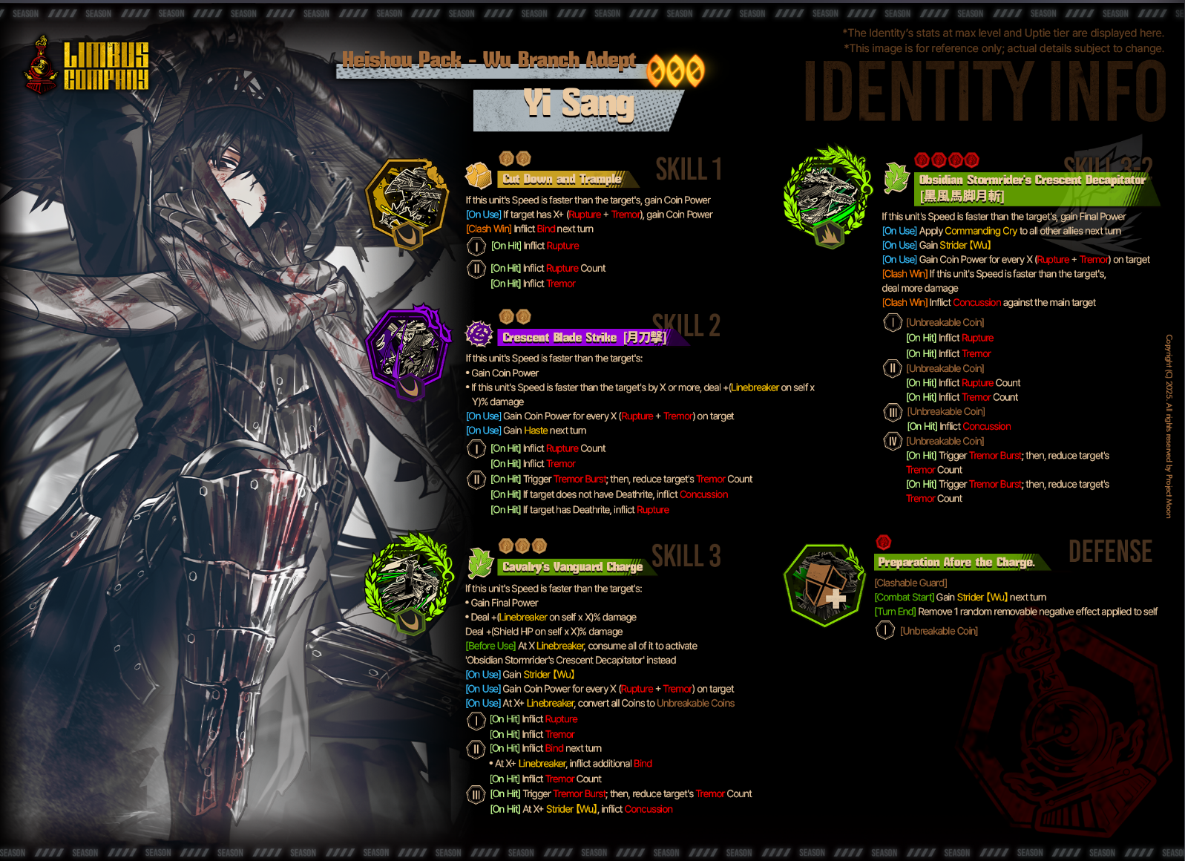
Task: Click green sin icon beside Cavalry's Vanguard Charge
Action: pos(480,563)
